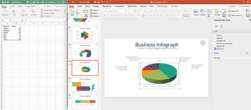Click the New Slide icon
The height and width of the screenshot is (110, 251).
pos(86,11)
